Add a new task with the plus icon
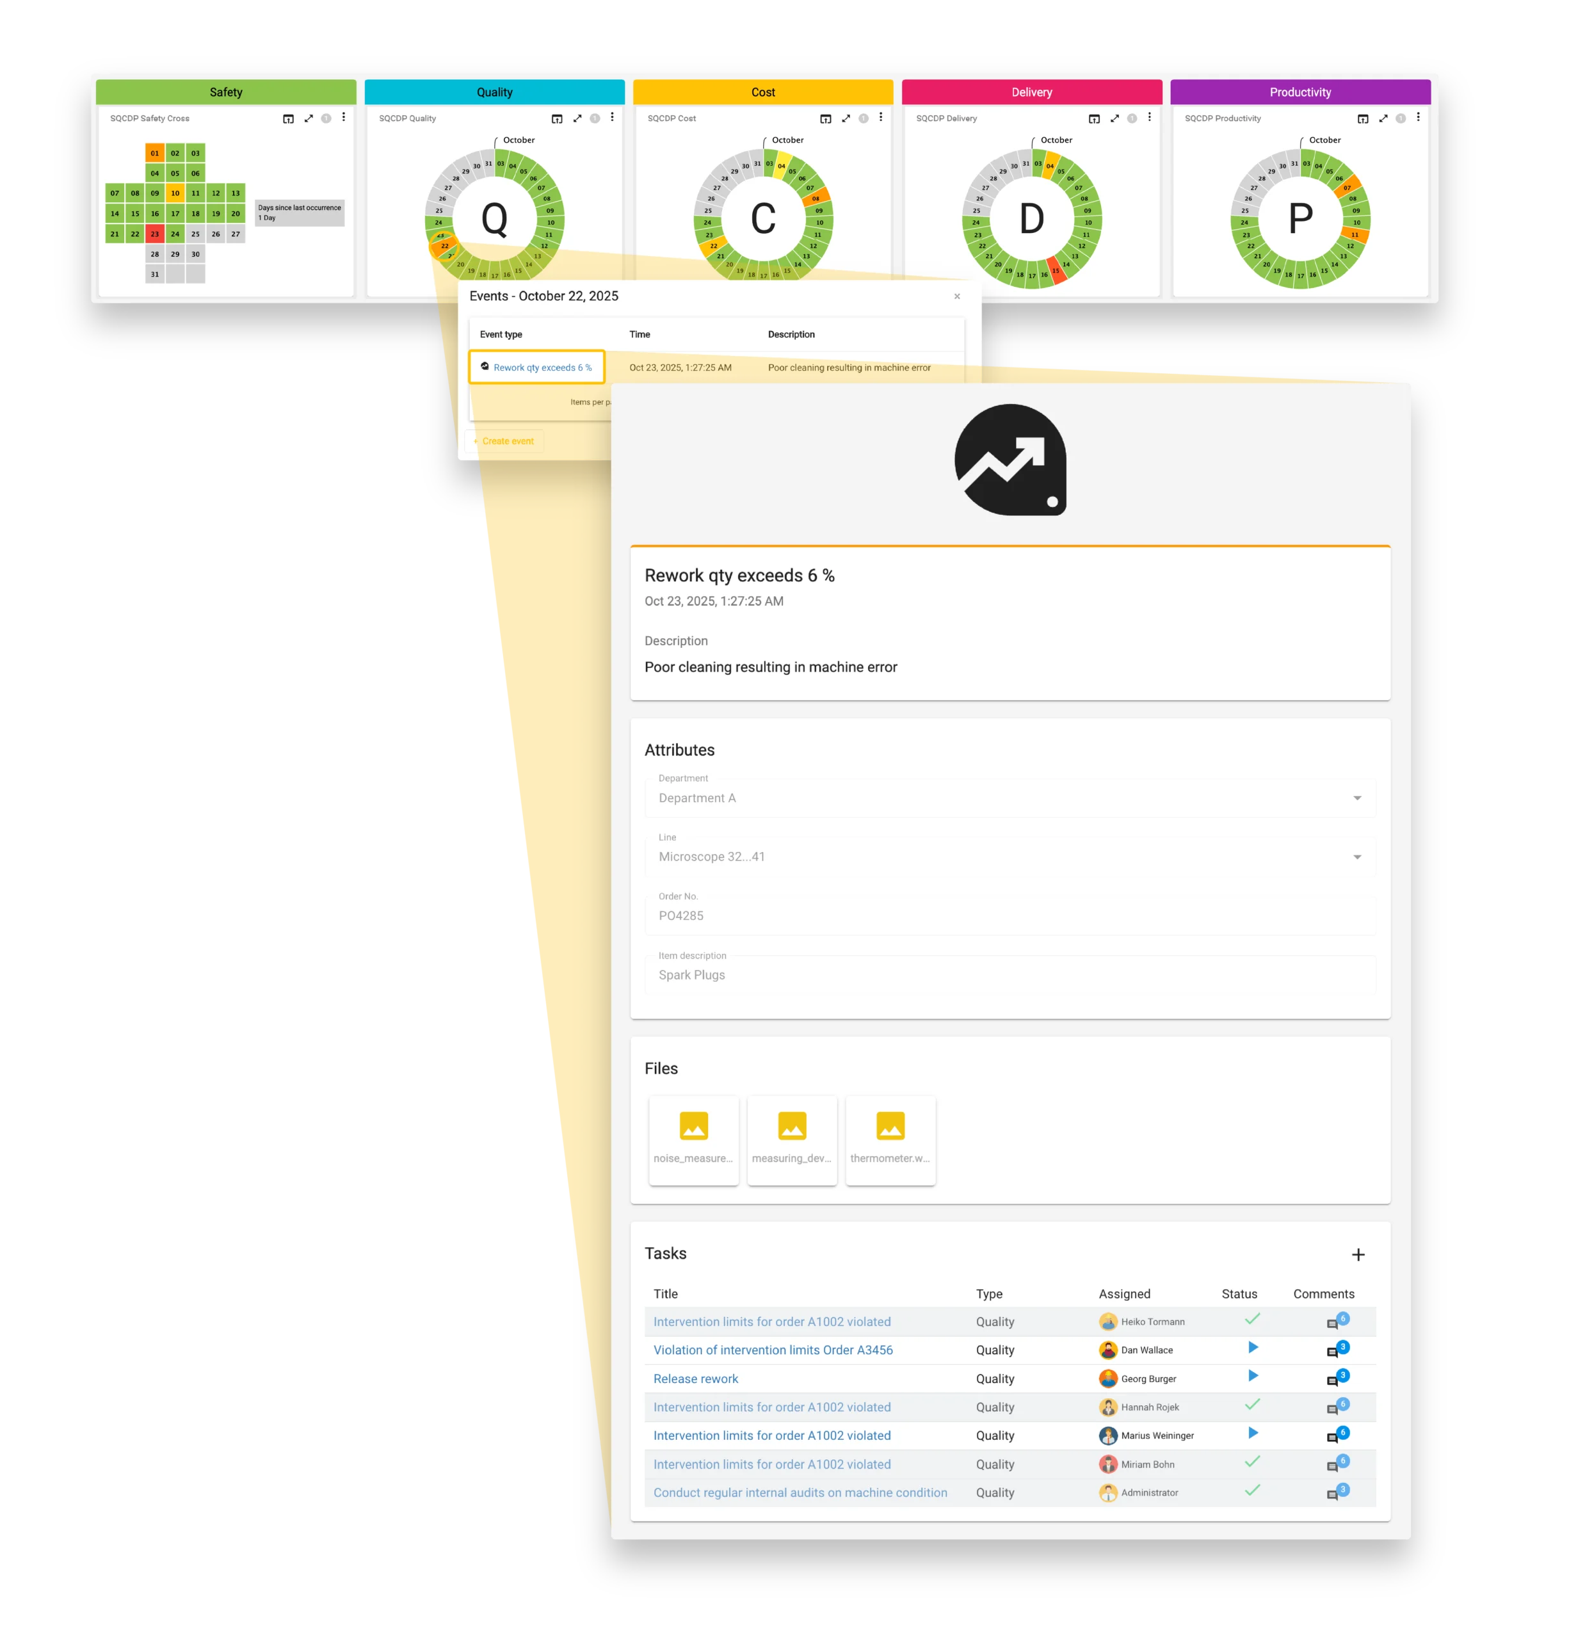This screenshot has height=1639, width=1569. [1358, 1254]
